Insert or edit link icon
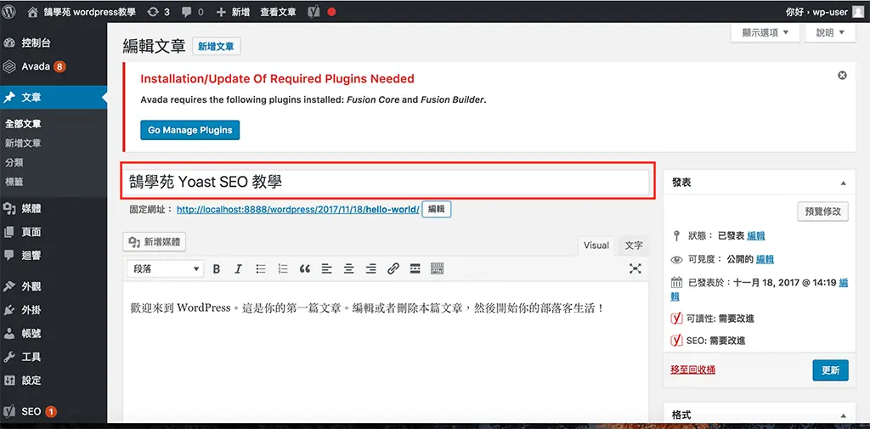 [x=393, y=269]
